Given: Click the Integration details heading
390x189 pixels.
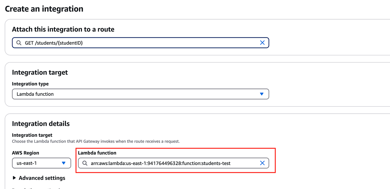Looking at the screenshot, I should point(41,124).
